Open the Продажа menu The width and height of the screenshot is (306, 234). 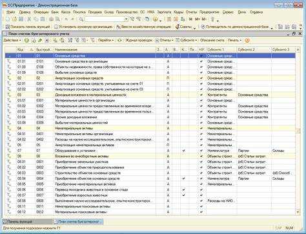(95, 12)
